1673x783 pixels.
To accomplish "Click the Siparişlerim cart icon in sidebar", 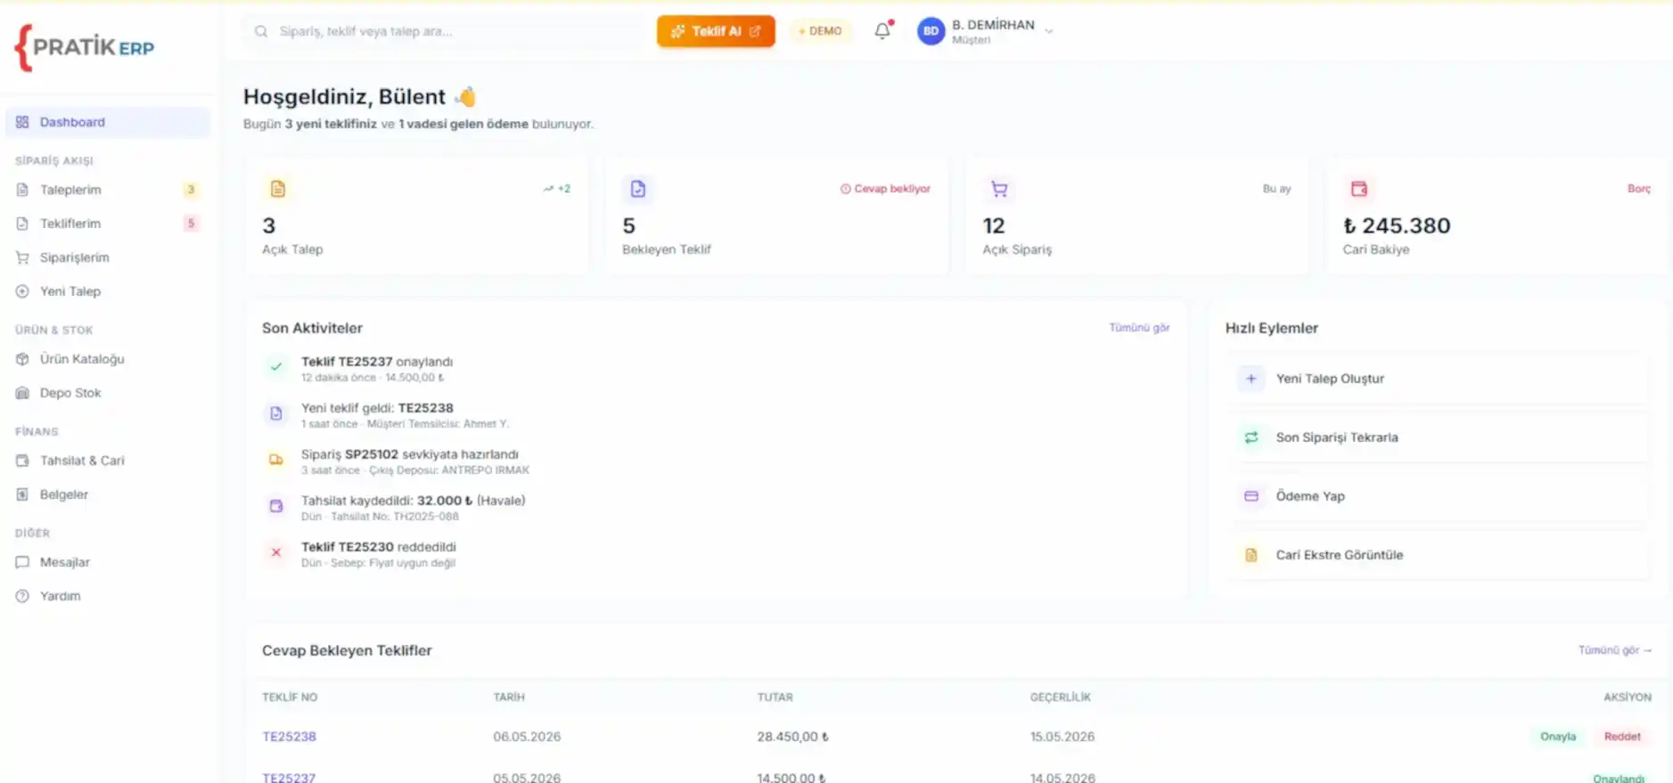I will pyautogui.click(x=22, y=257).
